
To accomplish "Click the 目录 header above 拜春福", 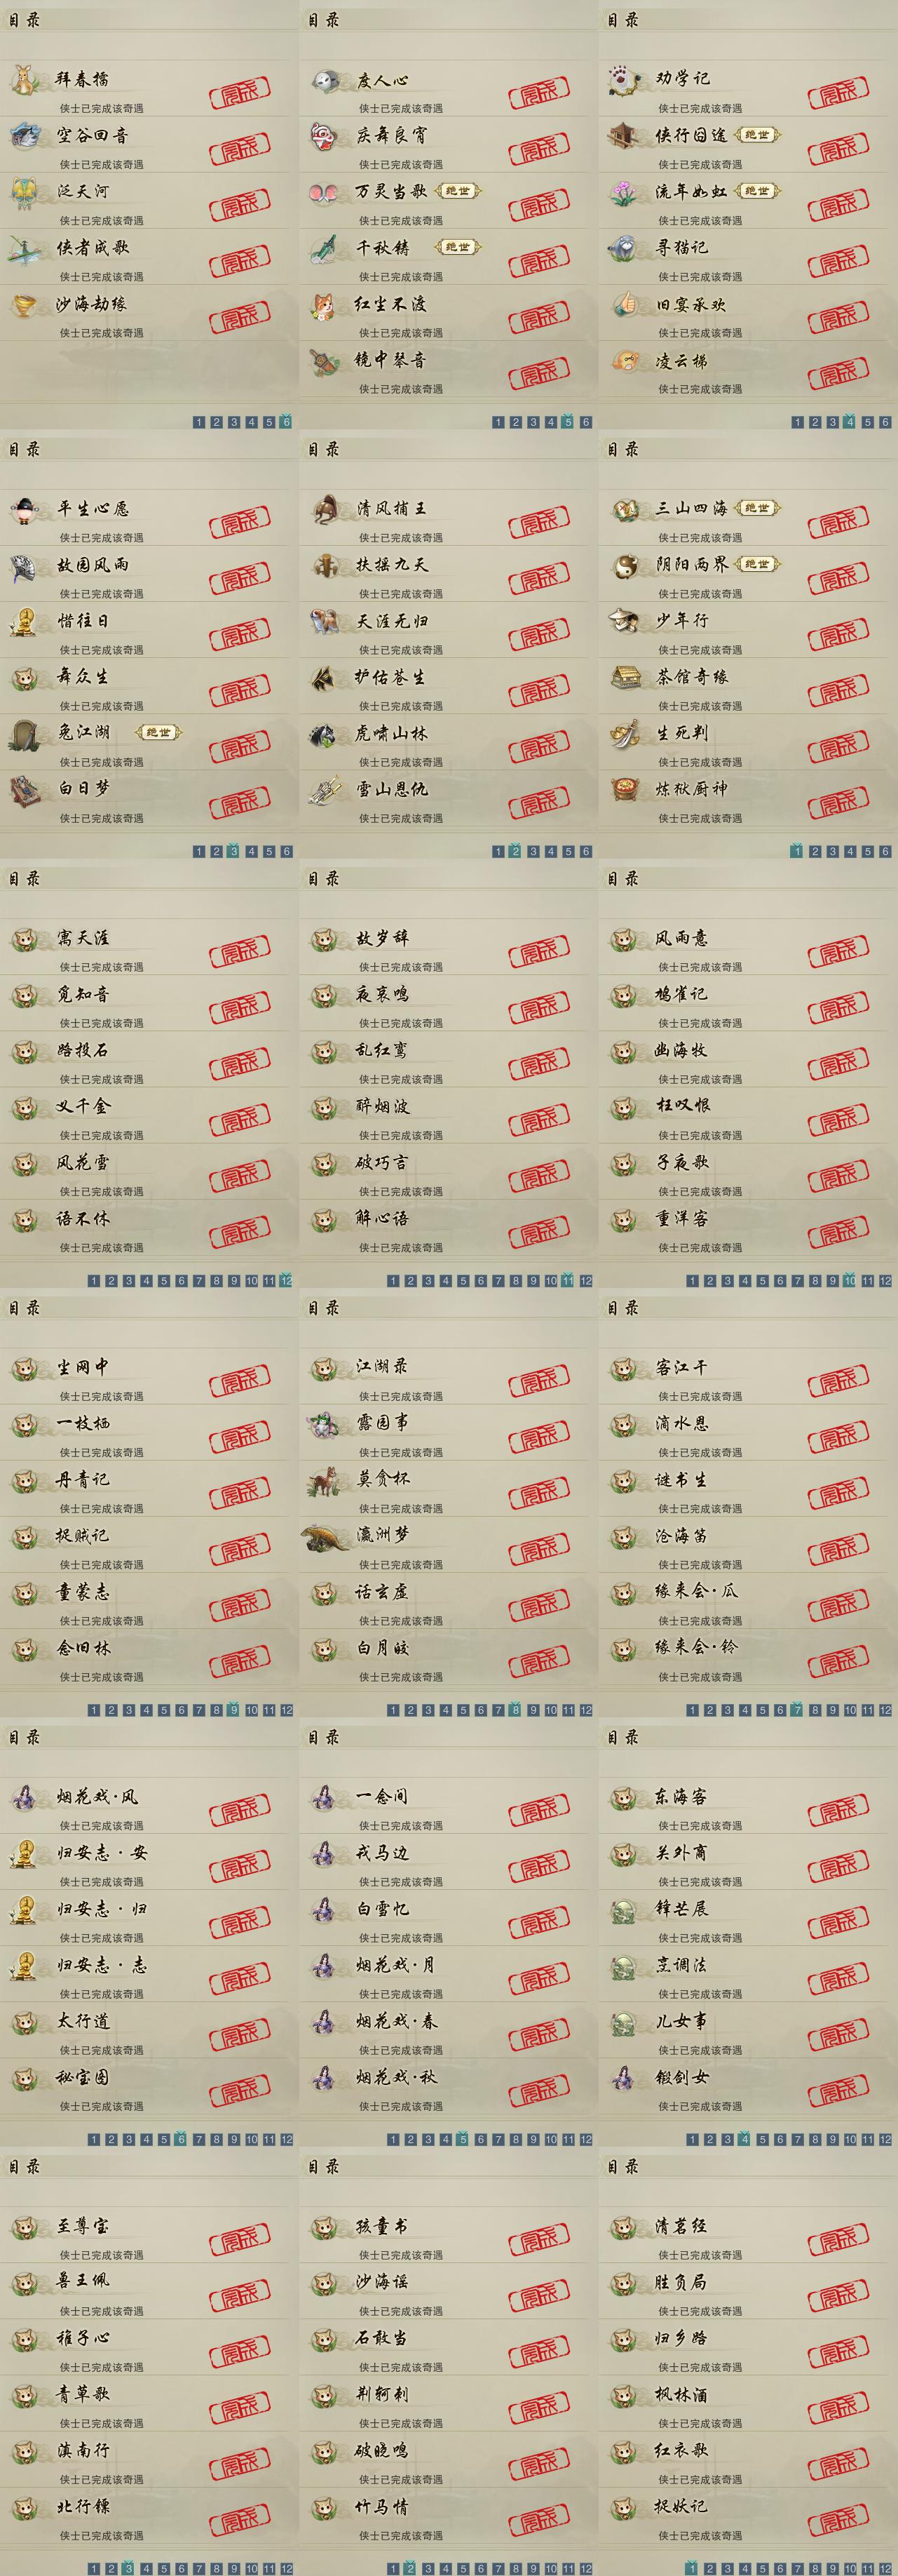I will pyautogui.click(x=24, y=20).
